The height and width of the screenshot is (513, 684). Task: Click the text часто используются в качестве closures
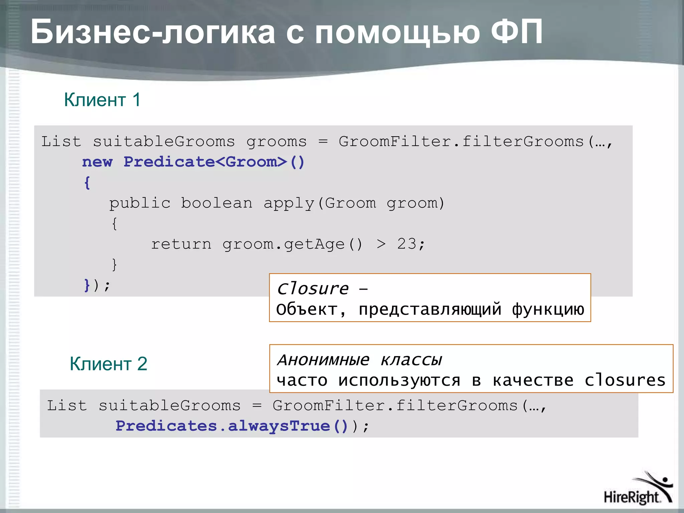(x=471, y=380)
